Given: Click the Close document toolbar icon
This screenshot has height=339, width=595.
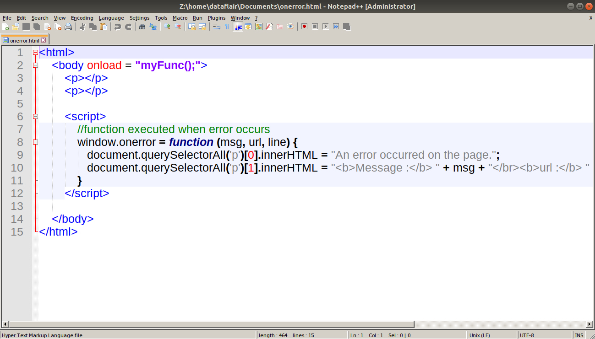Looking at the screenshot, I should [x=47, y=27].
